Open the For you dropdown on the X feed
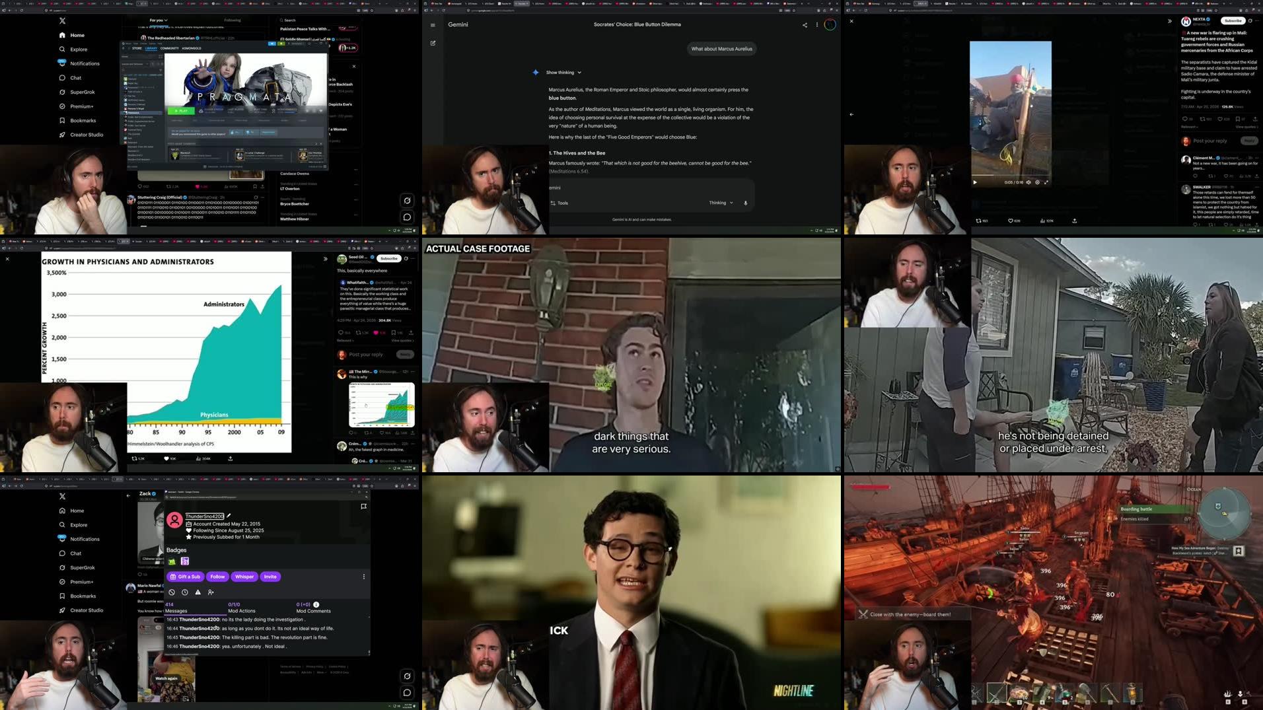This screenshot has height=710, width=1263. tap(158, 20)
